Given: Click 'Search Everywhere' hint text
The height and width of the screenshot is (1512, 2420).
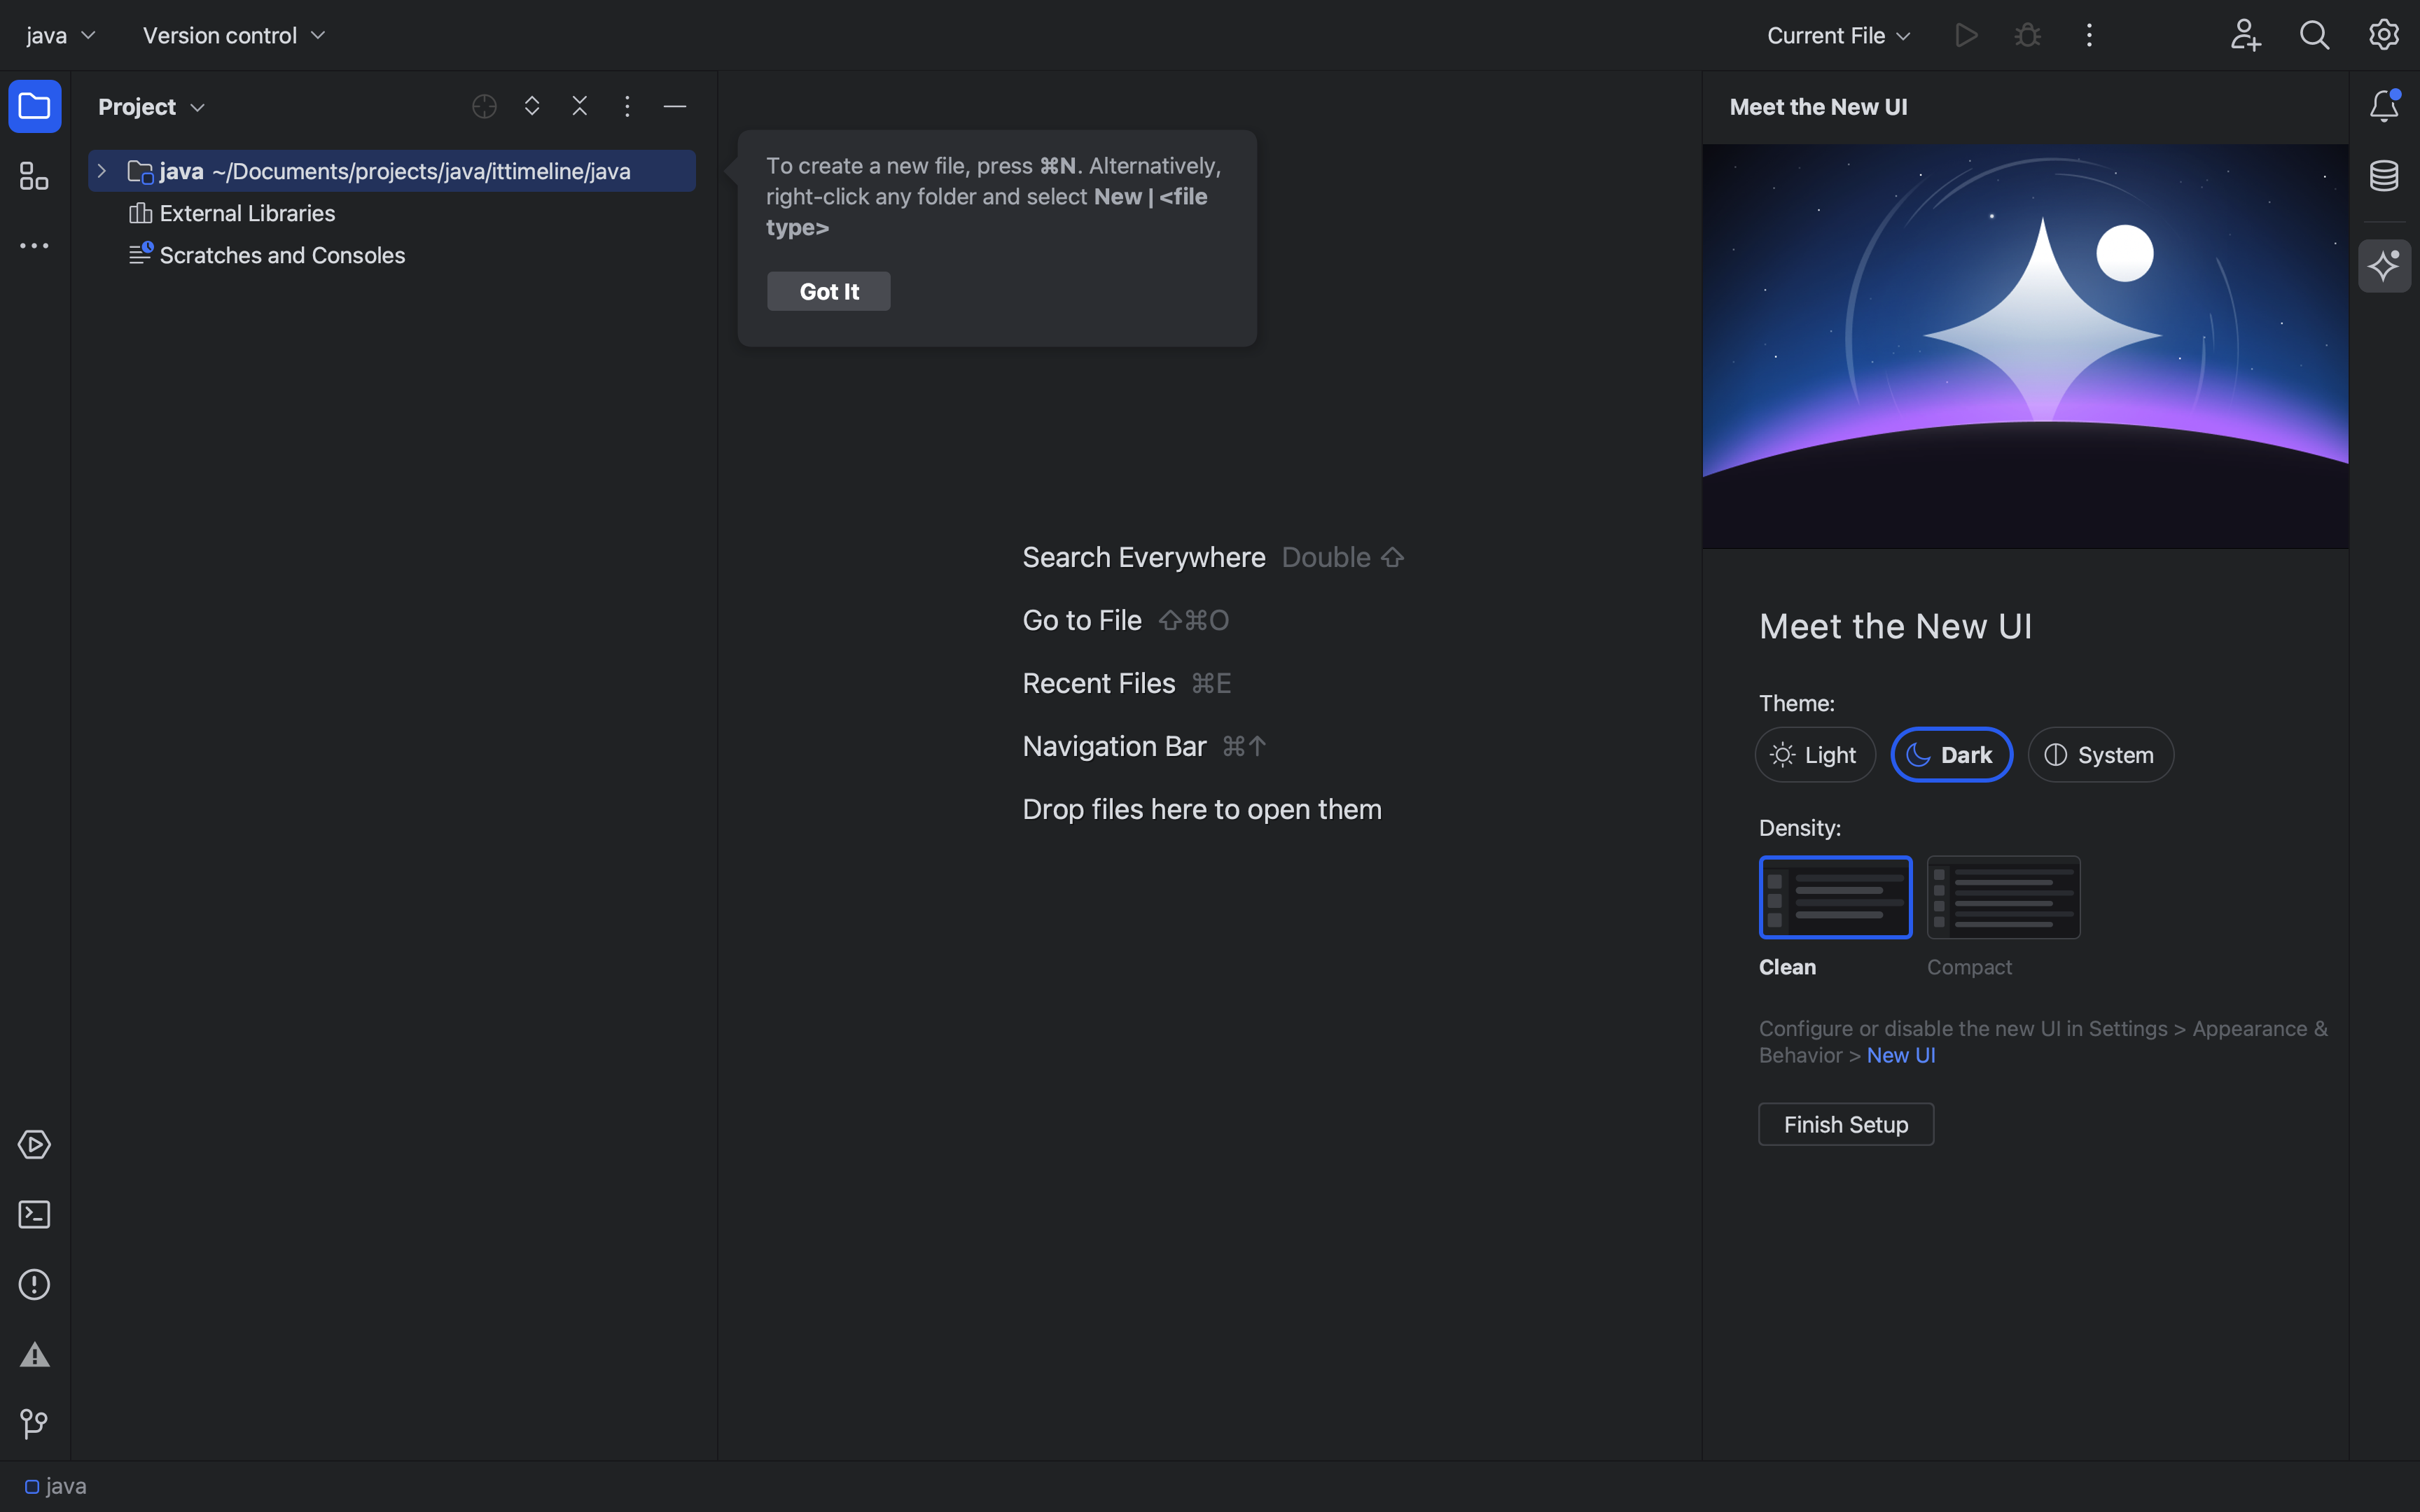Looking at the screenshot, I should (x=1144, y=557).
